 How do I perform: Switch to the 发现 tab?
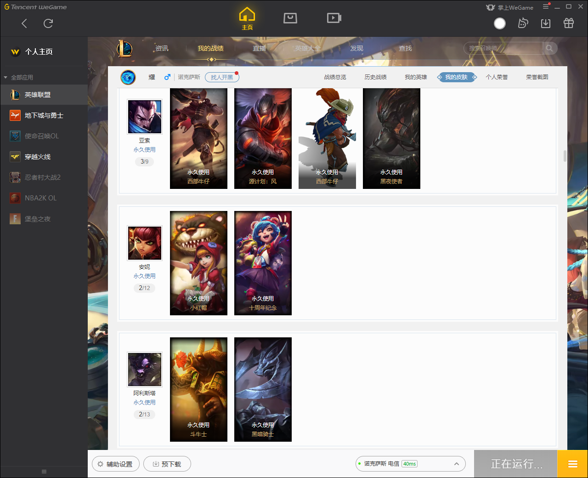point(356,48)
